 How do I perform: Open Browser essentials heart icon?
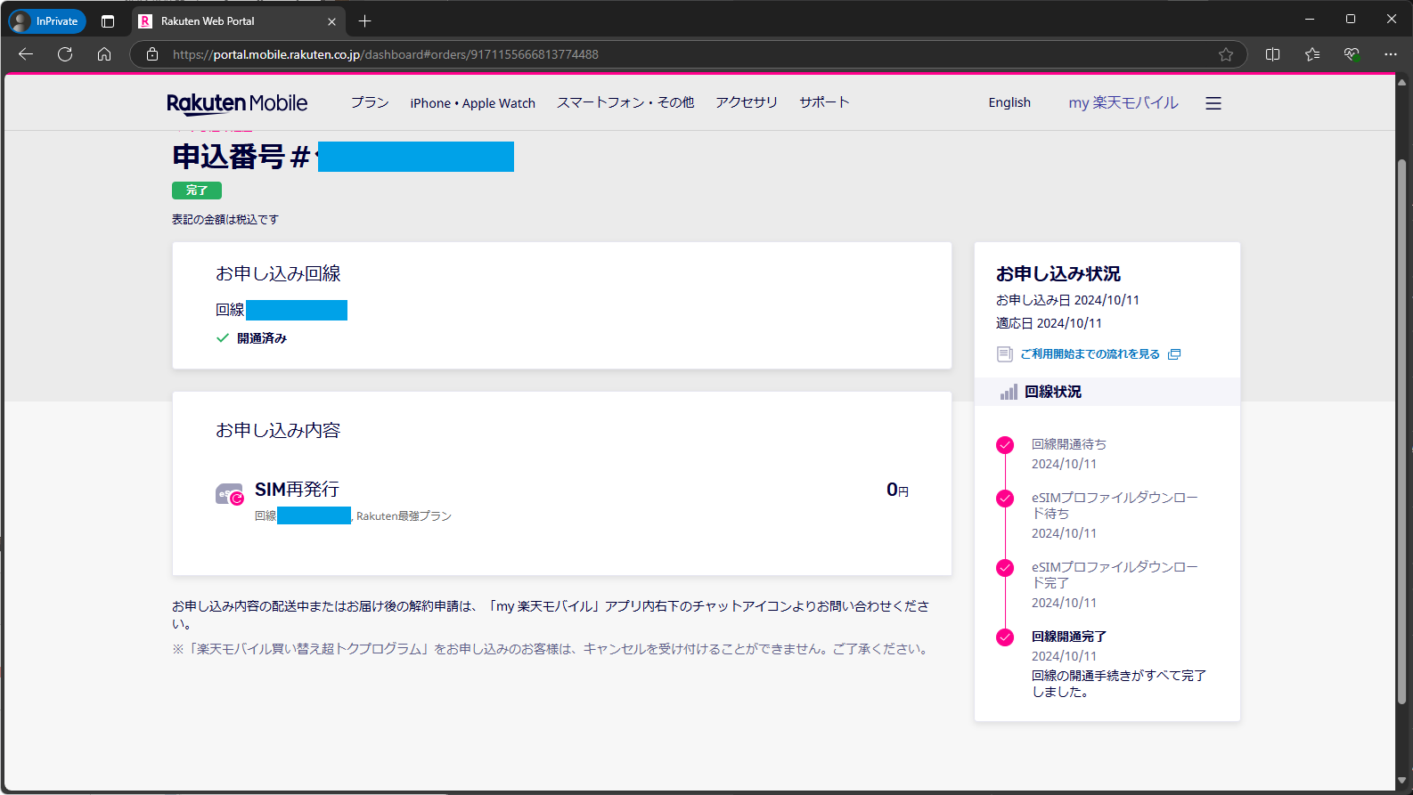(x=1352, y=54)
